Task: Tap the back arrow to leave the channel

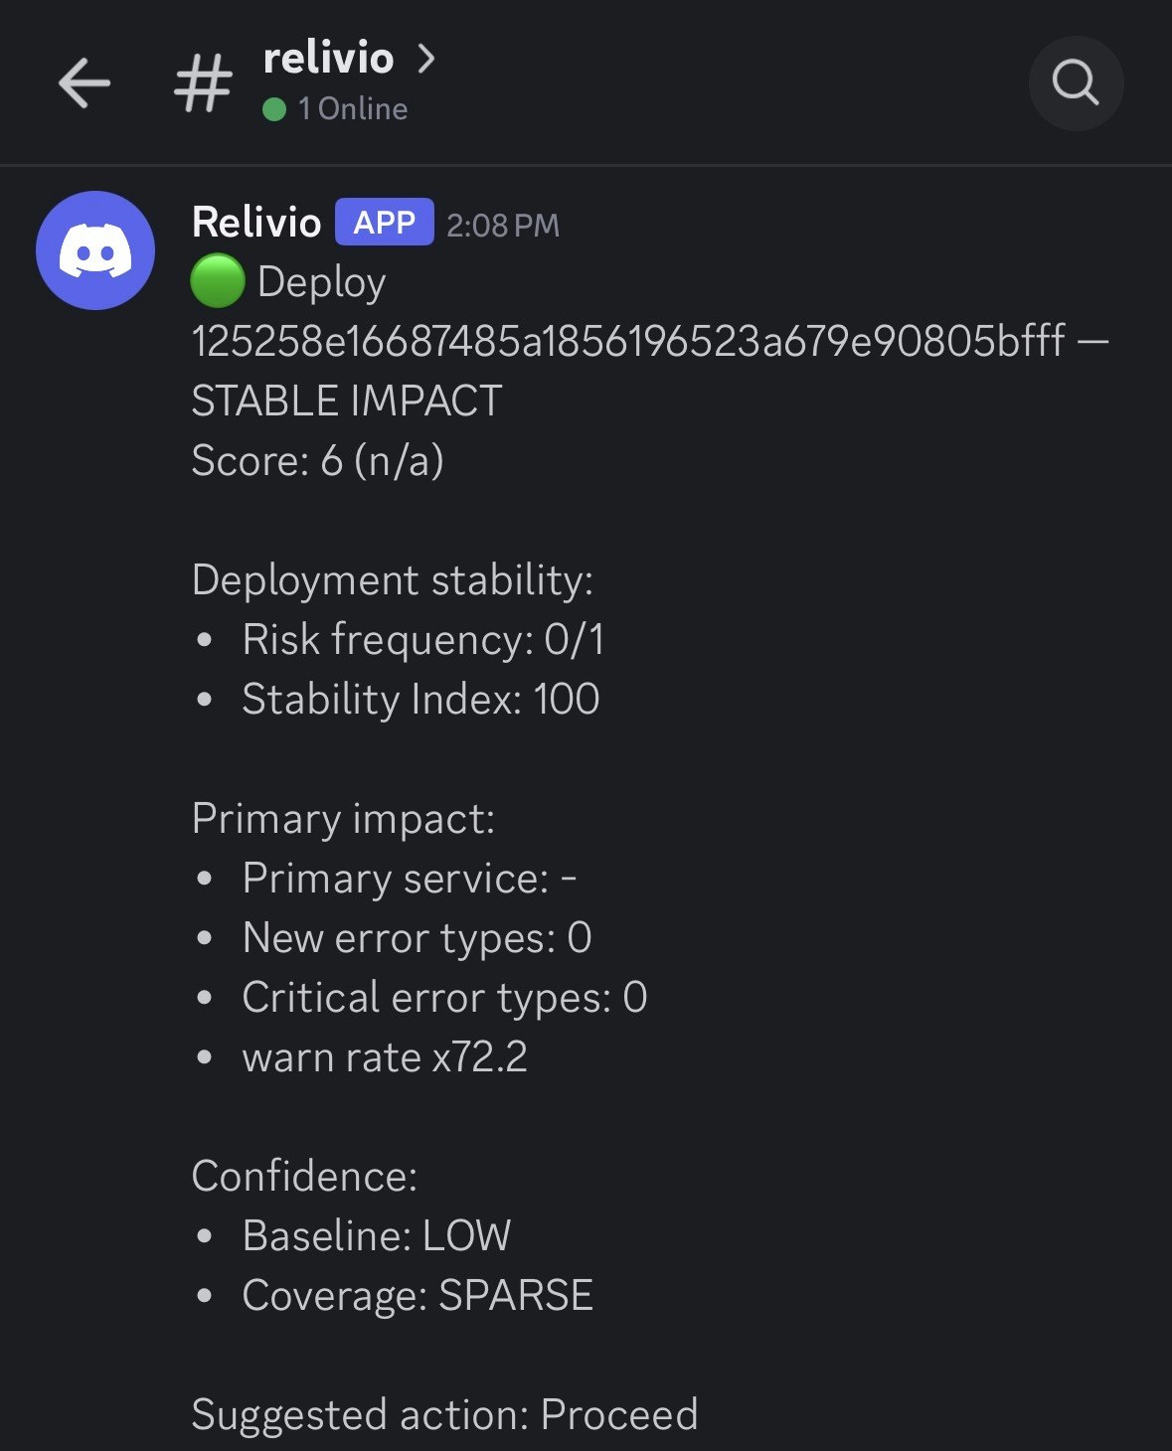Action: point(84,83)
